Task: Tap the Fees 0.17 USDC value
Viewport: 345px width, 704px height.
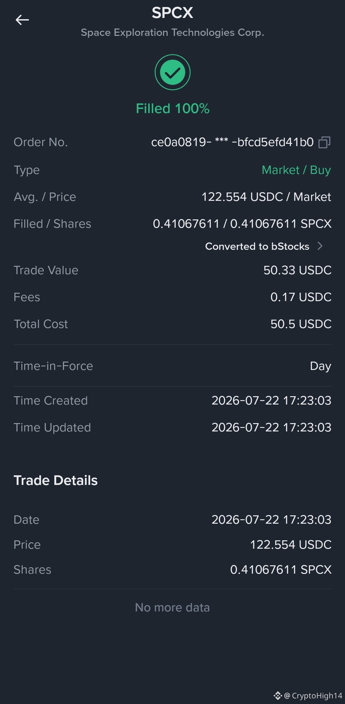Action: [301, 297]
